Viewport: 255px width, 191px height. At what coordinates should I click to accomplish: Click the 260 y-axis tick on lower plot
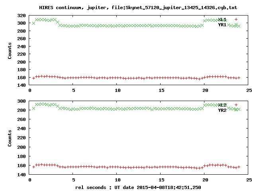point(22,119)
